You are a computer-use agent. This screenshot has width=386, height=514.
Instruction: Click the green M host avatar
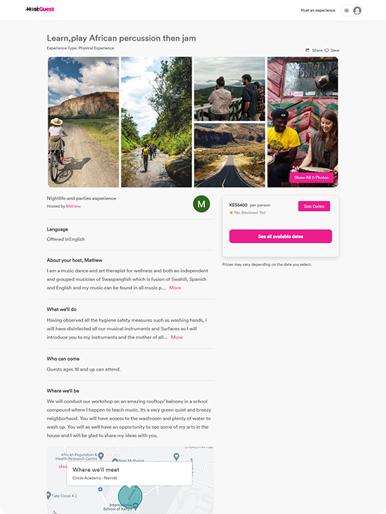point(201,204)
